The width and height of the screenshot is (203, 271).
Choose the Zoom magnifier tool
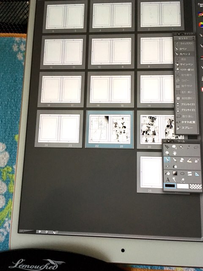167,153
